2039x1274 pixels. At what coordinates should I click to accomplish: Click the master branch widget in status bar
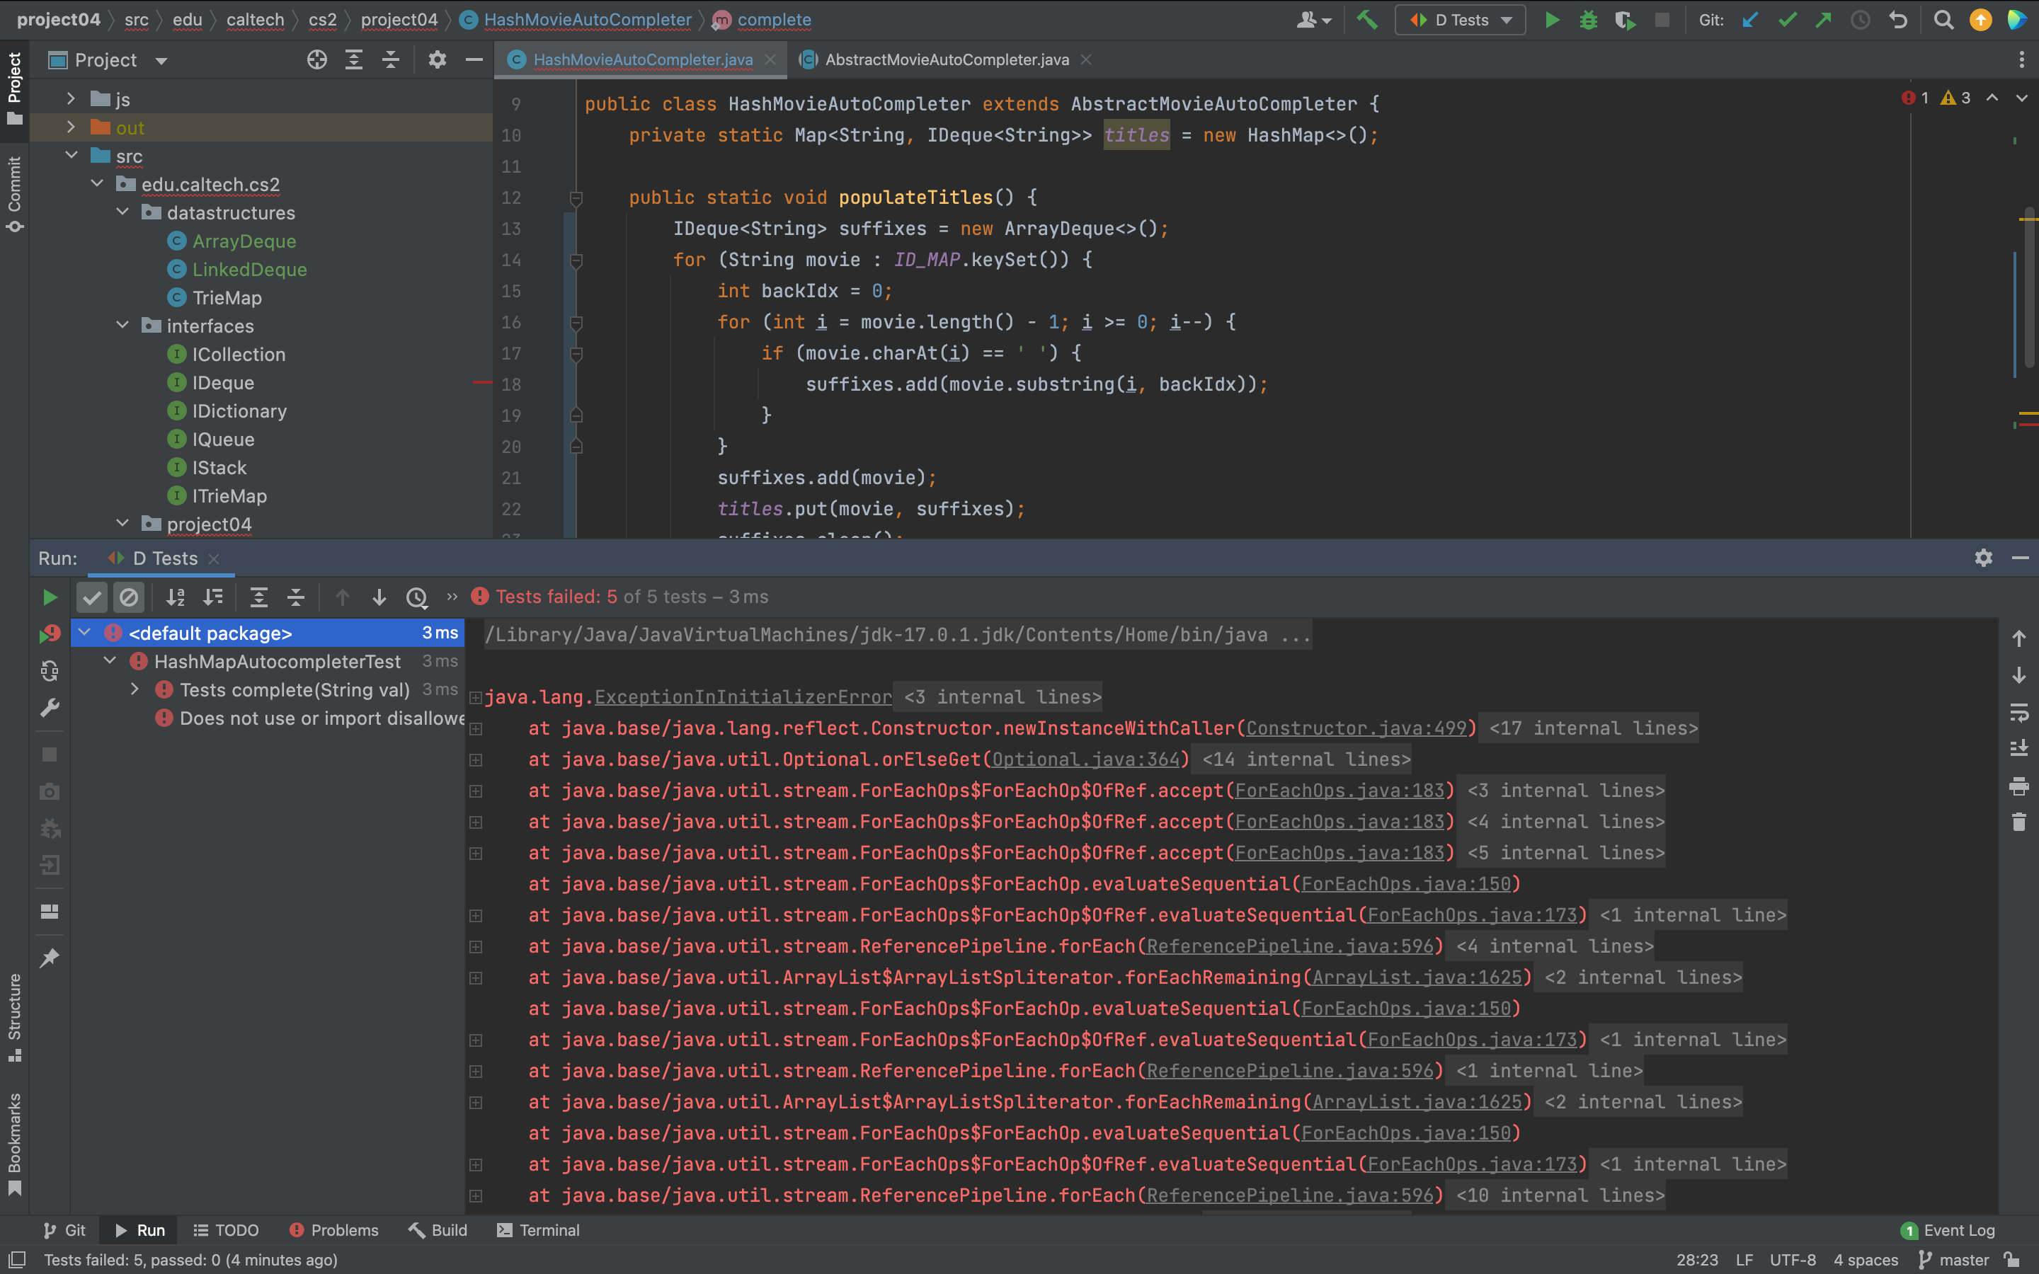(x=1954, y=1260)
